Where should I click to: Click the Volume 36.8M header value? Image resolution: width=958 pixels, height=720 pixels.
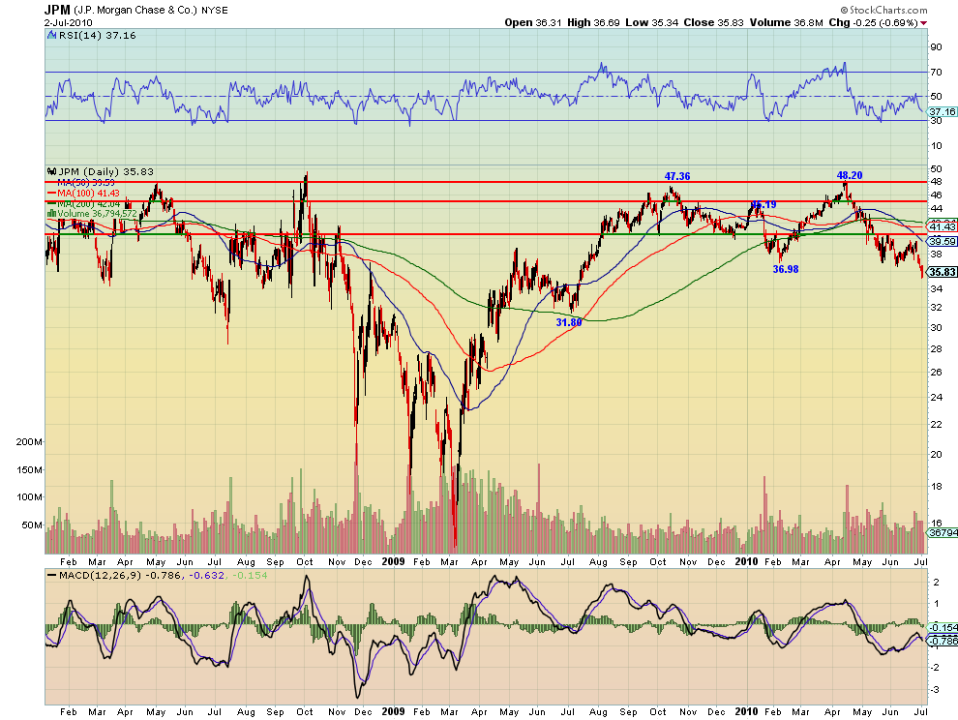point(787,22)
